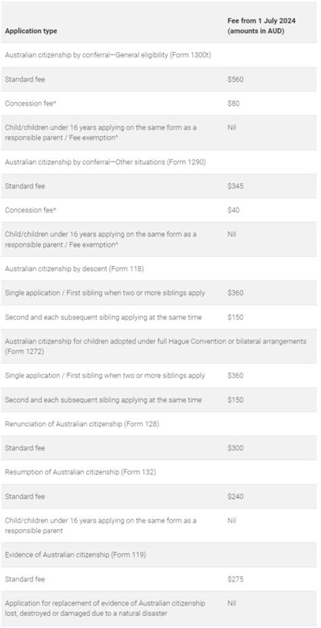Click the $80 concession fee amount

point(233,103)
